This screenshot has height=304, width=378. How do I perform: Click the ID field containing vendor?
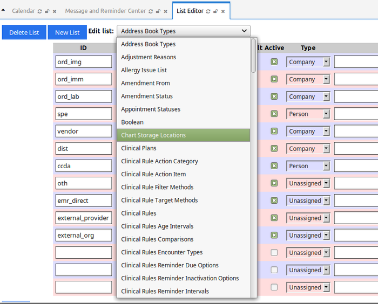(x=84, y=131)
